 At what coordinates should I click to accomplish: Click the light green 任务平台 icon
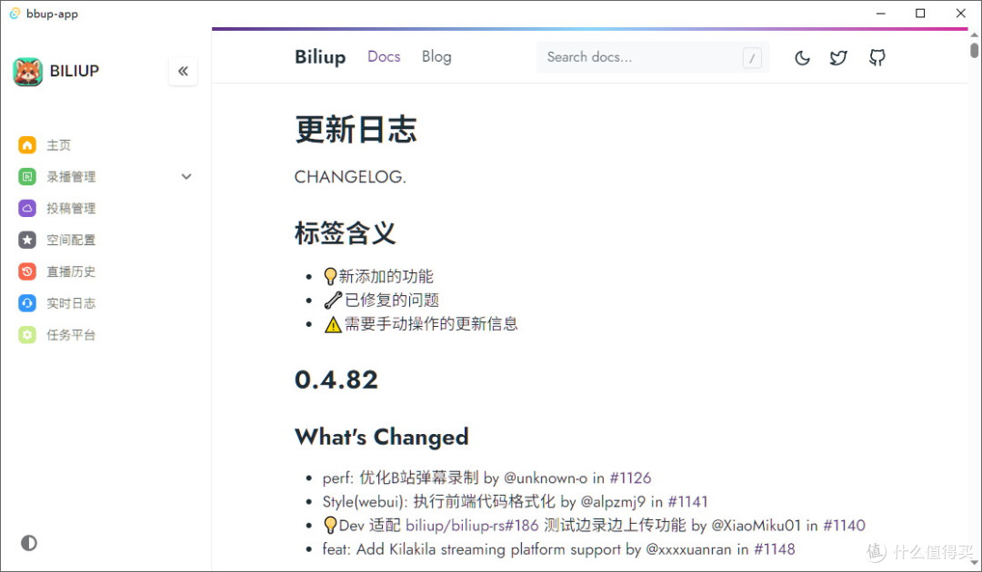[27, 335]
